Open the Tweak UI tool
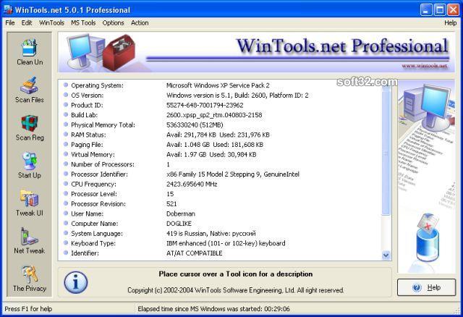 [30, 203]
